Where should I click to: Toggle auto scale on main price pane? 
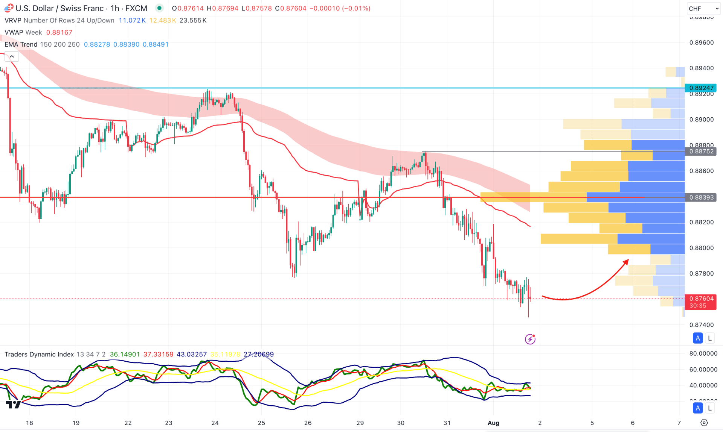pos(698,338)
